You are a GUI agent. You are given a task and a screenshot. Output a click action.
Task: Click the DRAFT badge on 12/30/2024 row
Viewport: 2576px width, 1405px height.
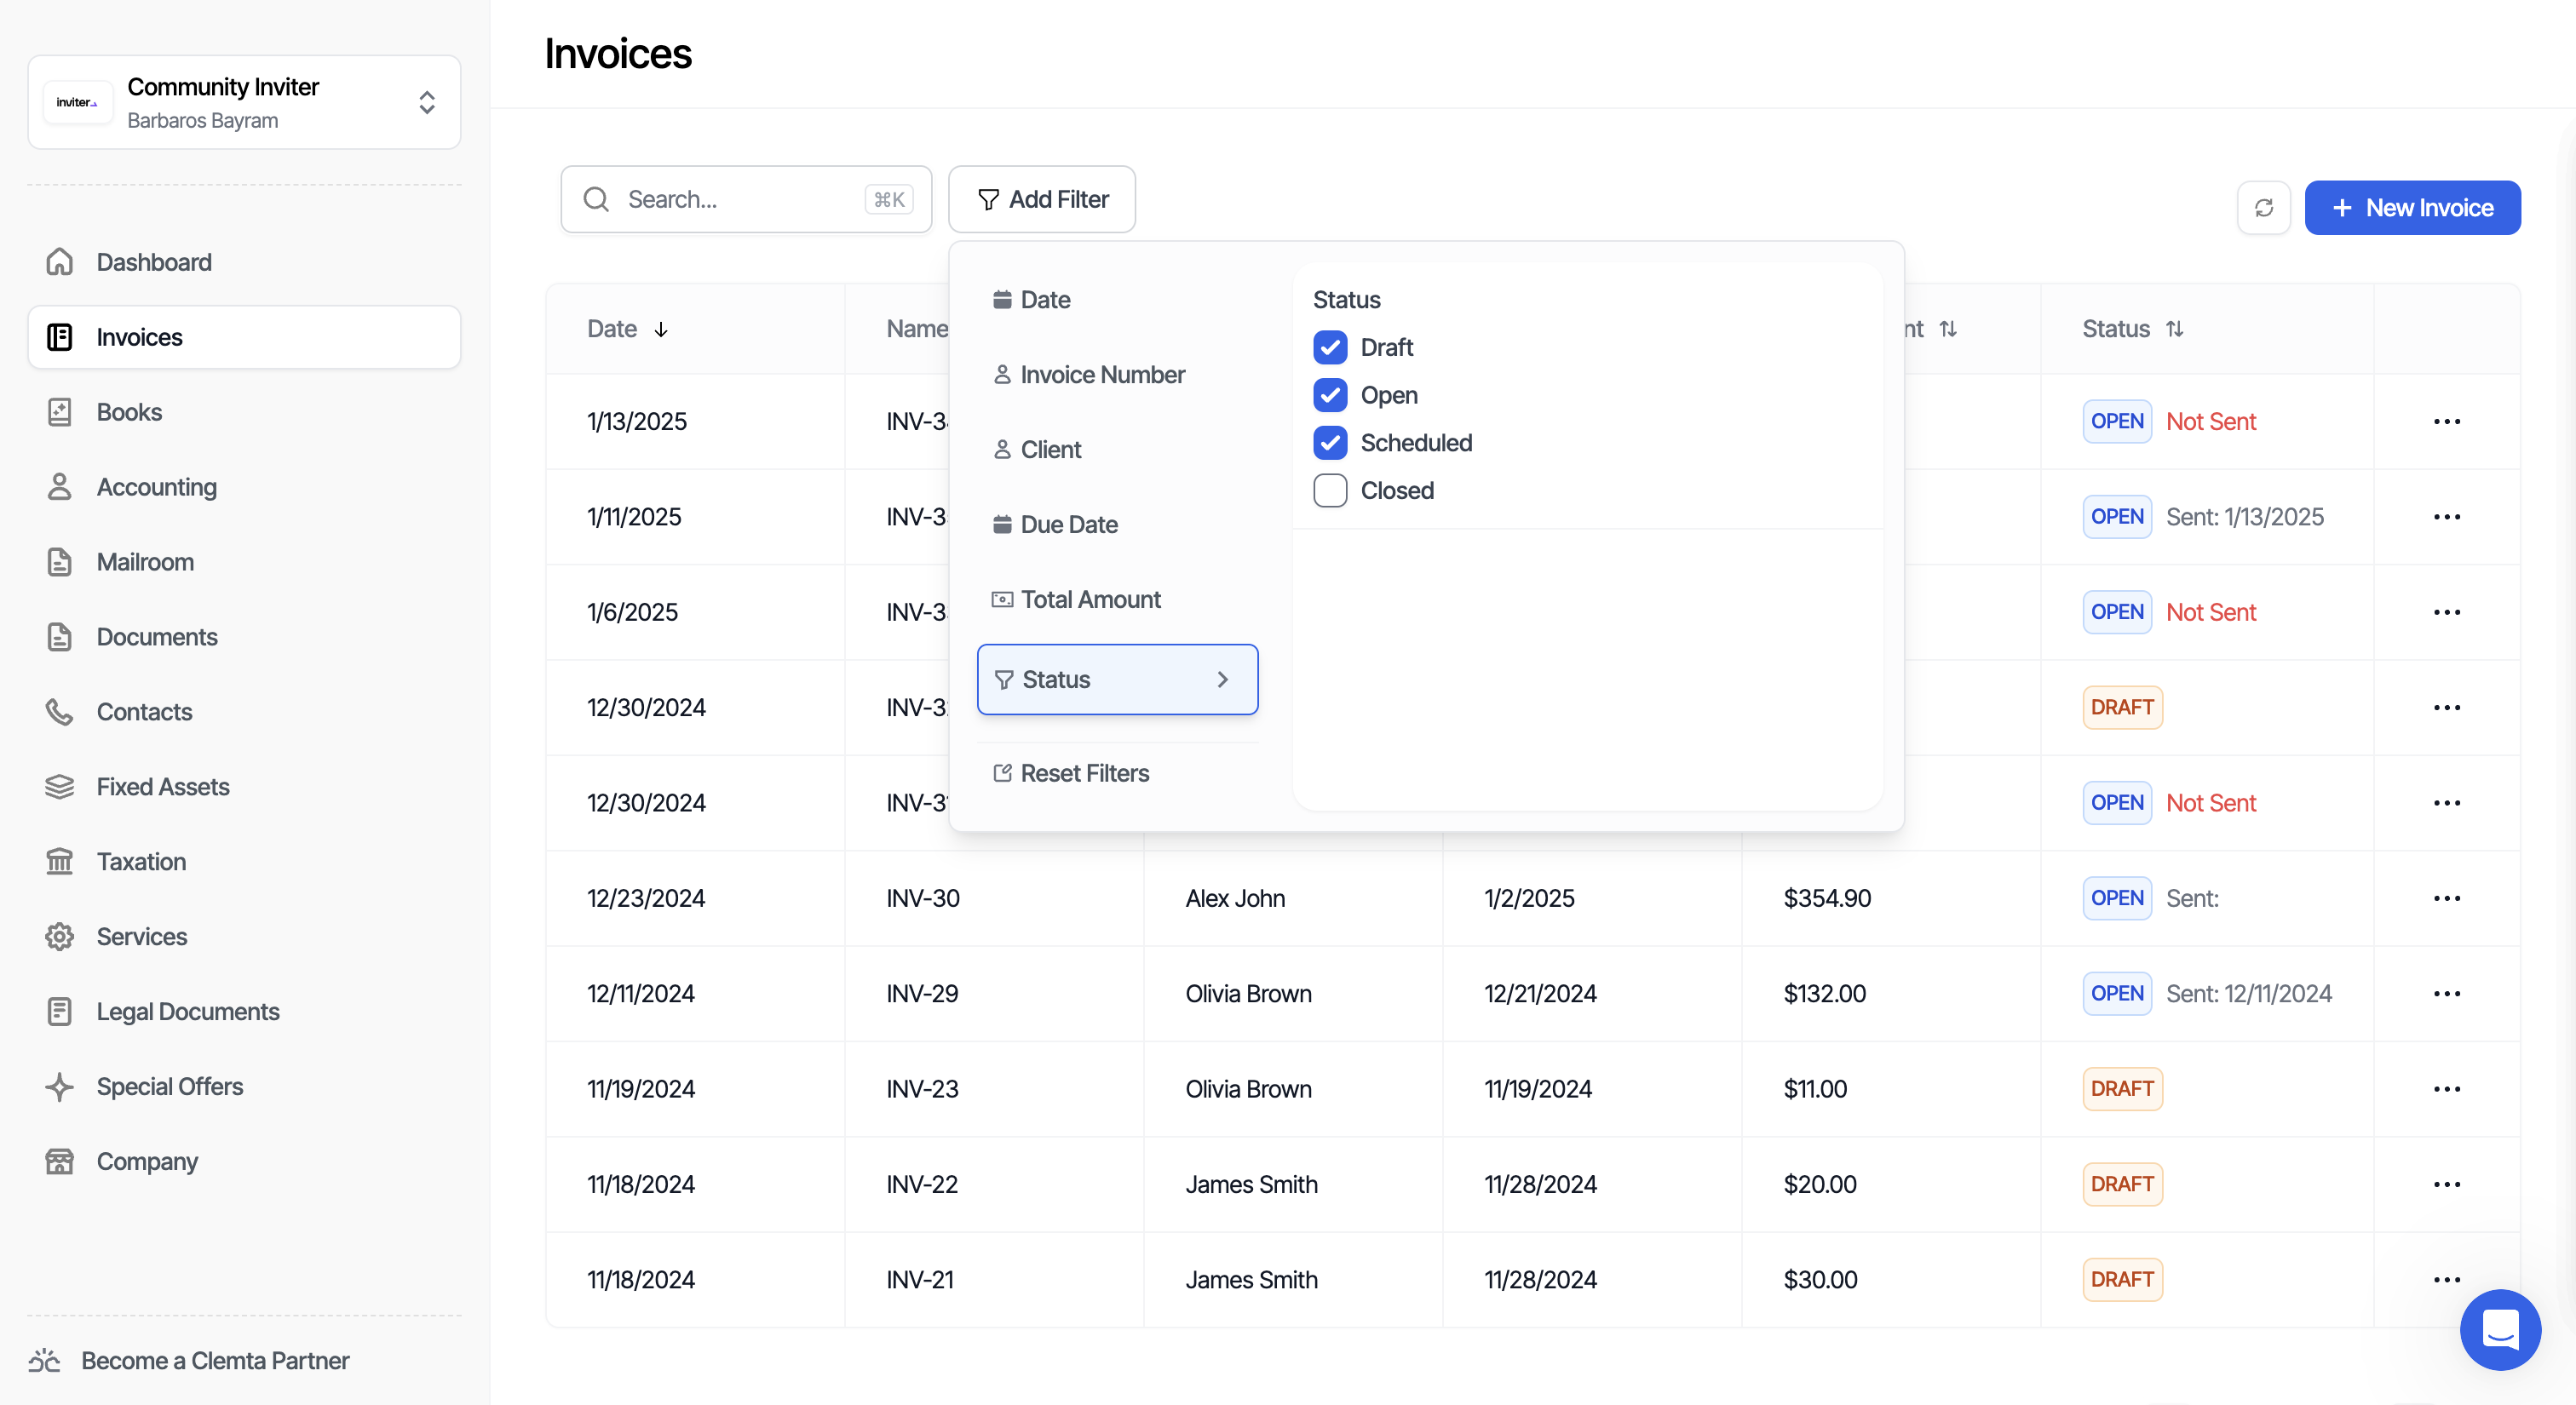pos(2122,708)
